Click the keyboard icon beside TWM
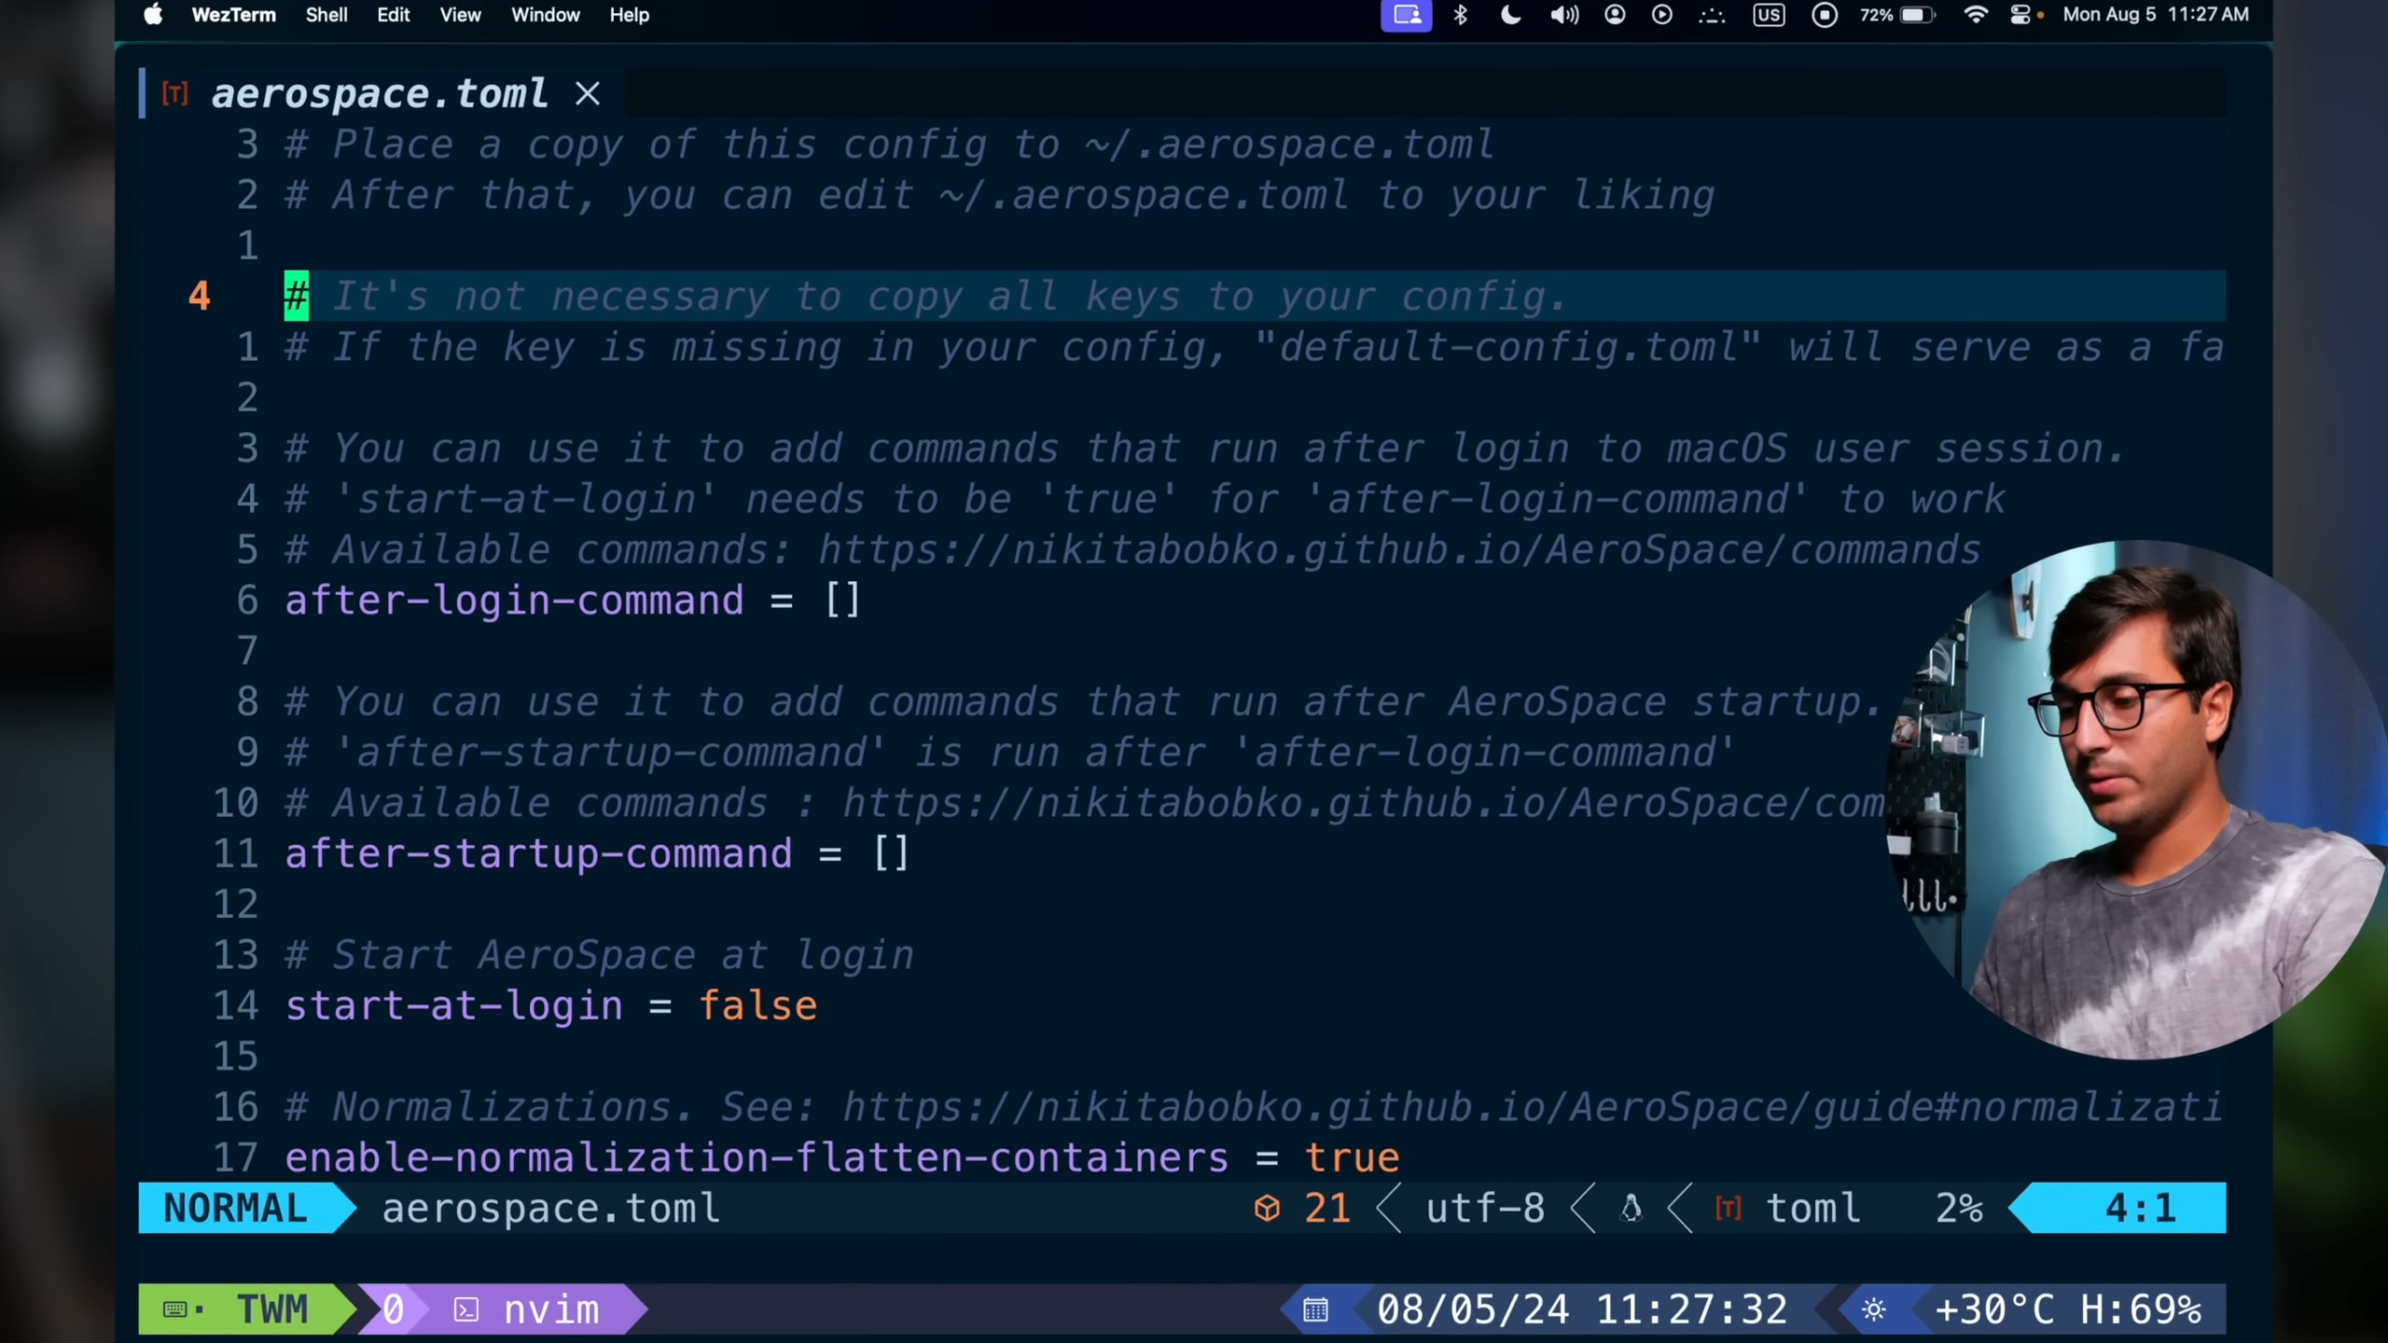Image resolution: width=2388 pixels, height=1343 pixels. (175, 1310)
